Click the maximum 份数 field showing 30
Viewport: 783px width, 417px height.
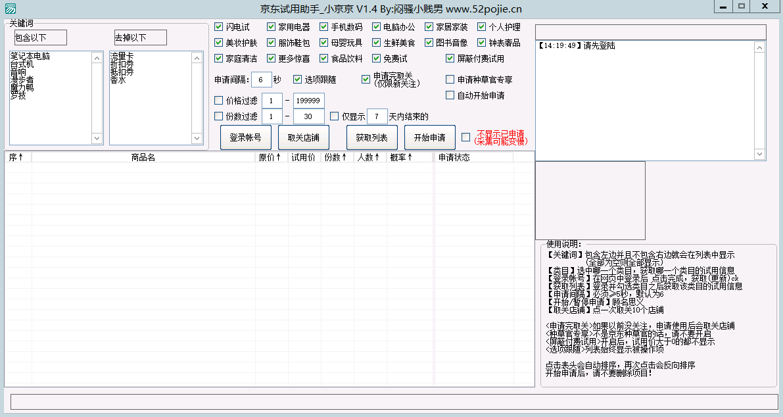click(308, 116)
